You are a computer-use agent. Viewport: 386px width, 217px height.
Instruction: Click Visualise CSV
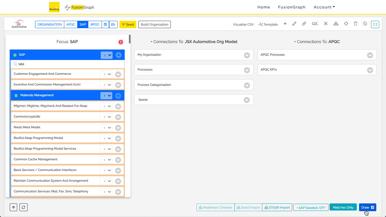(x=243, y=25)
